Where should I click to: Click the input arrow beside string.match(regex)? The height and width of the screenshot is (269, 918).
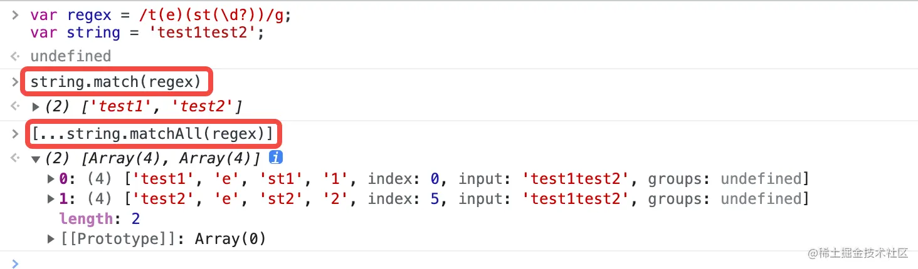[15, 82]
